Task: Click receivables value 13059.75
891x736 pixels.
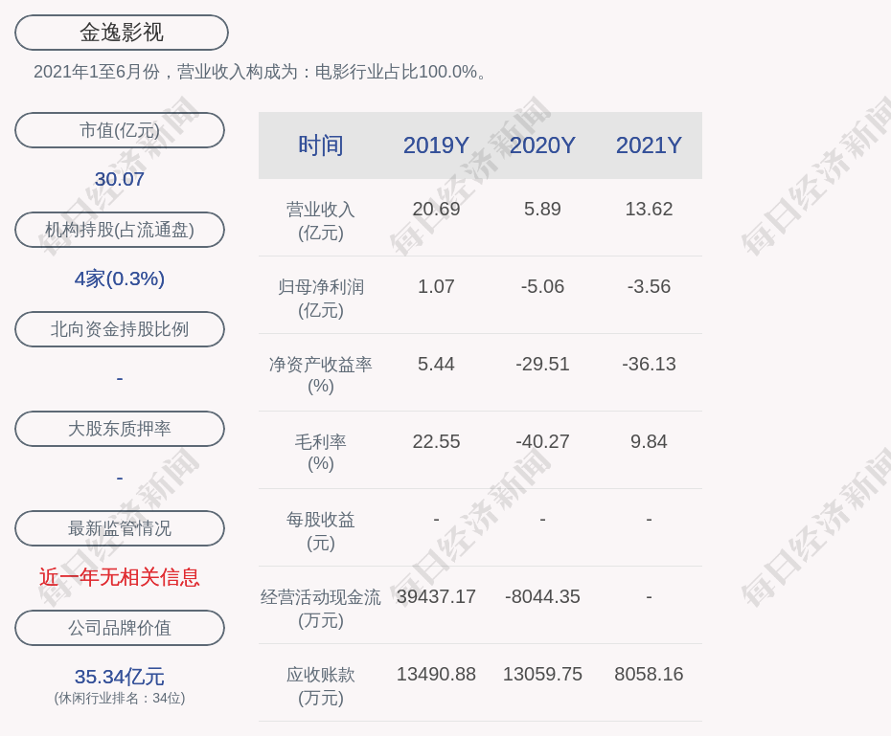Action: tap(542, 674)
